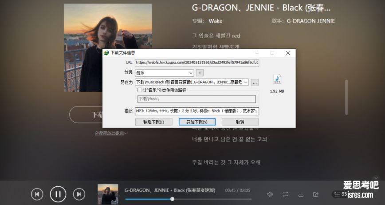The width and height of the screenshot is (385, 205).
Task: Mute the player volume icon
Action: pos(270,194)
